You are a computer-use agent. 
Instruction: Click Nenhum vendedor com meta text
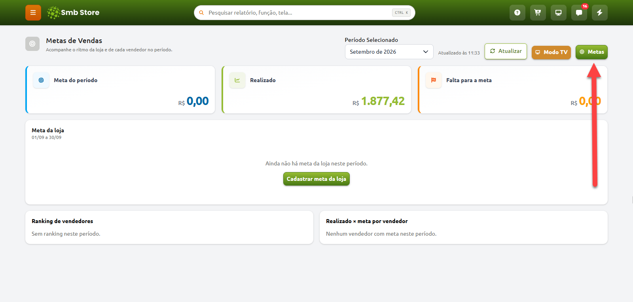coord(381,234)
